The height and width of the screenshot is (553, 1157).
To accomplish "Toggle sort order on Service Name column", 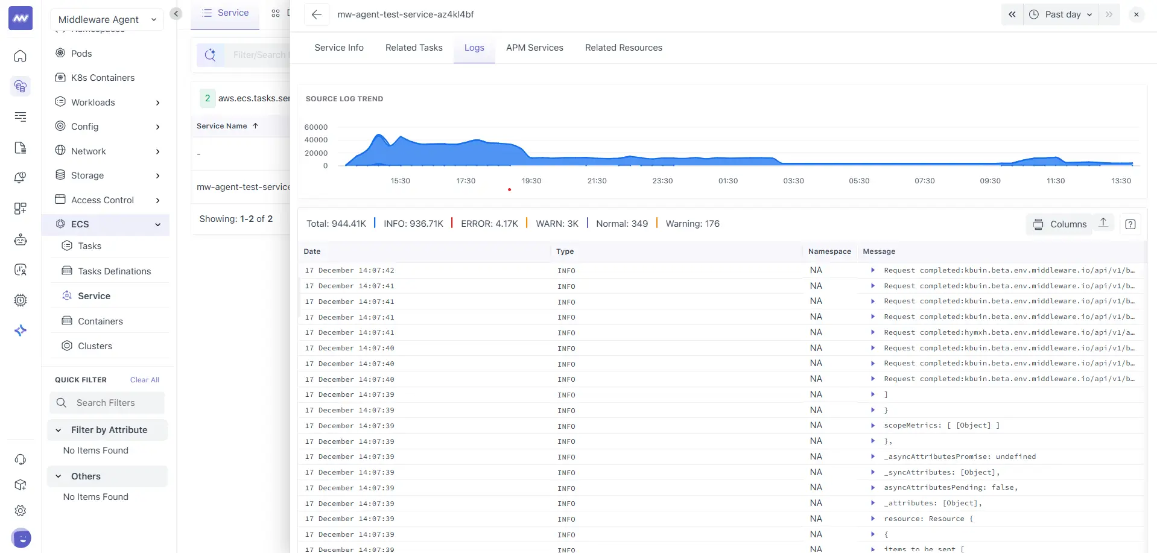I will [x=254, y=125].
